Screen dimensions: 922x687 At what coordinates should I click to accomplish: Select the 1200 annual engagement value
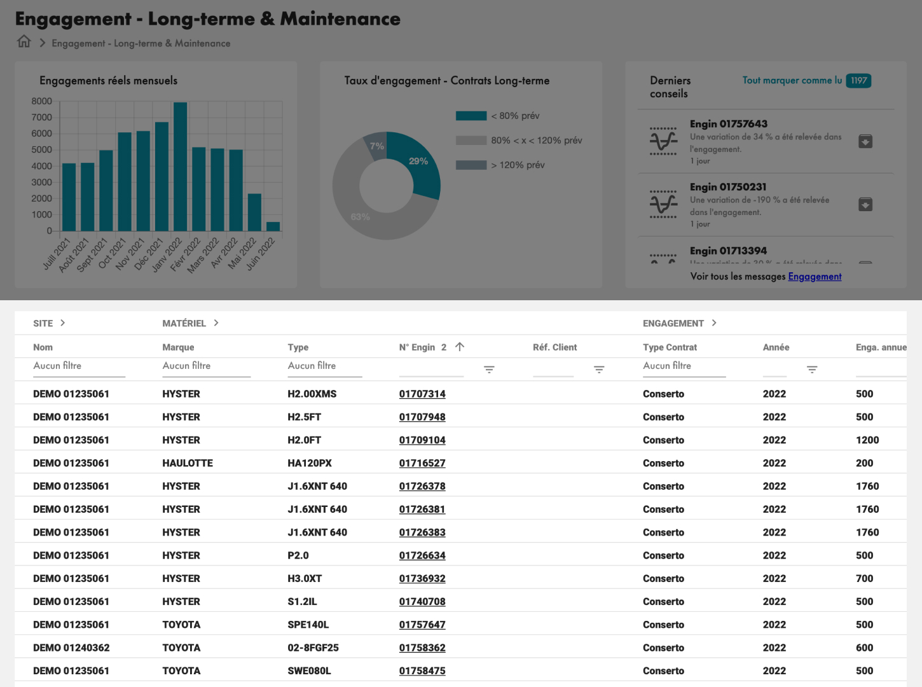coord(867,440)
